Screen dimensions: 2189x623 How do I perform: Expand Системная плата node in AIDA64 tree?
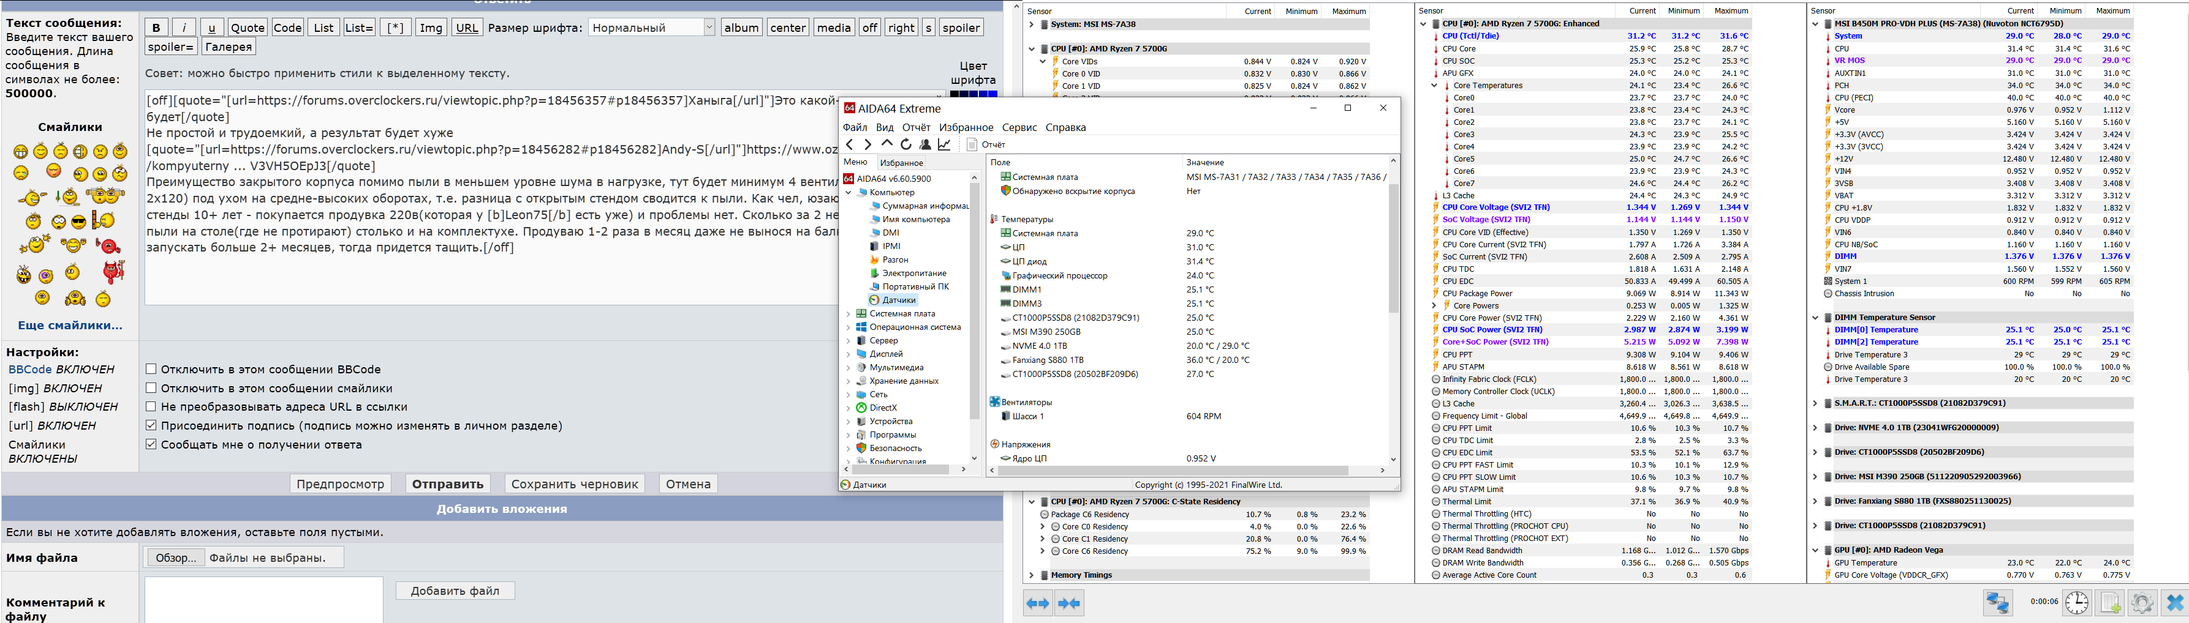[x=848, y=314]
